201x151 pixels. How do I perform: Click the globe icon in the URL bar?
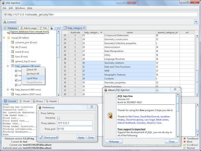coord(5,14)
